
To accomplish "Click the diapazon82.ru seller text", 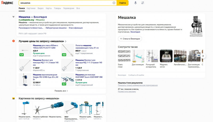I will point(39,70).
